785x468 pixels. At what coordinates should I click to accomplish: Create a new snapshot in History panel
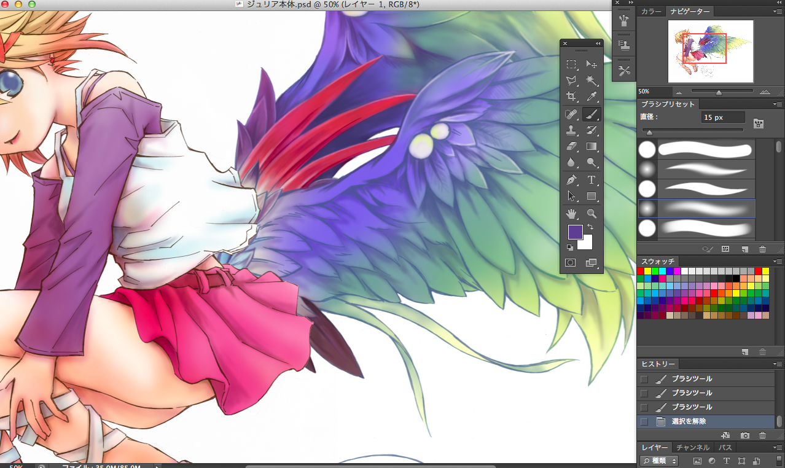pyautogui.click(x=744, y=435)
